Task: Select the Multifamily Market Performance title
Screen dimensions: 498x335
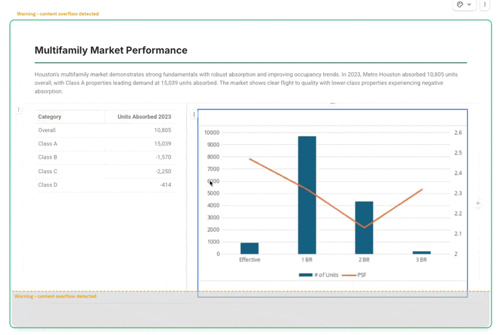Action: pyautogui.click(x=111, y=50)
